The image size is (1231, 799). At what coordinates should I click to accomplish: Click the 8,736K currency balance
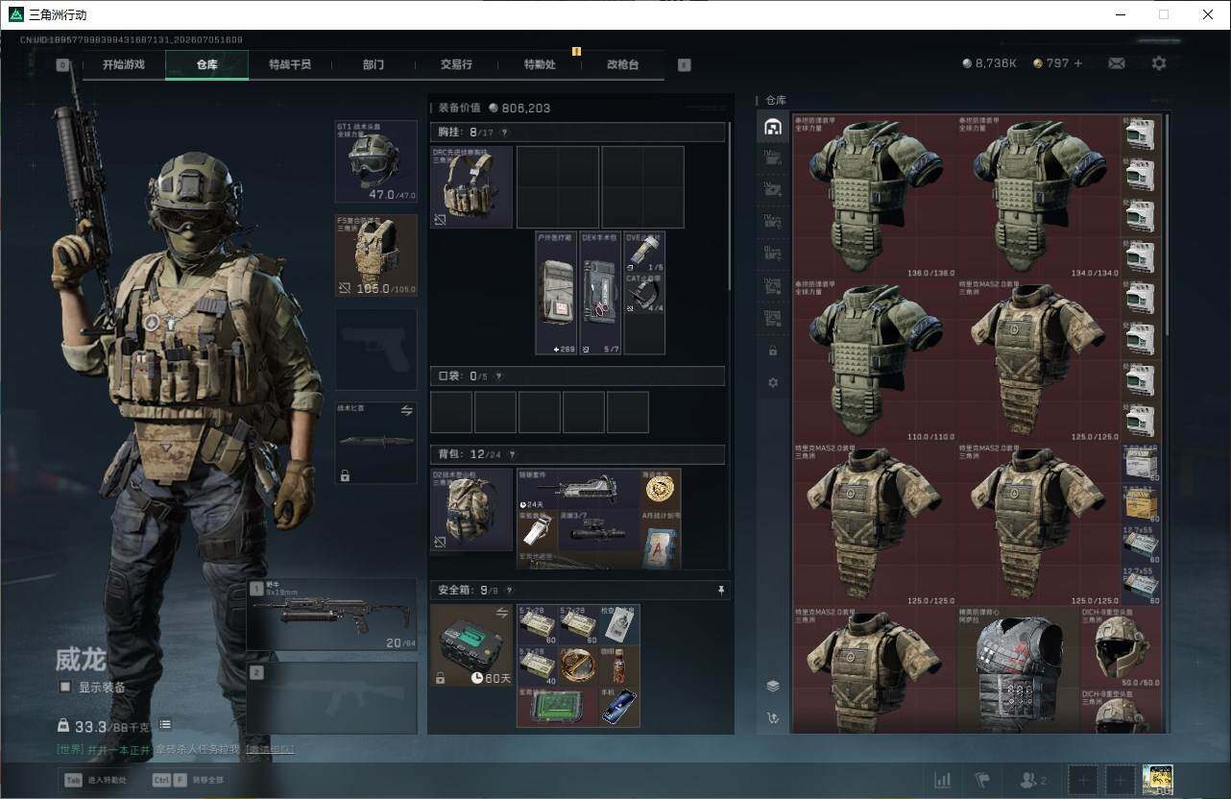[x=990, y=63]
